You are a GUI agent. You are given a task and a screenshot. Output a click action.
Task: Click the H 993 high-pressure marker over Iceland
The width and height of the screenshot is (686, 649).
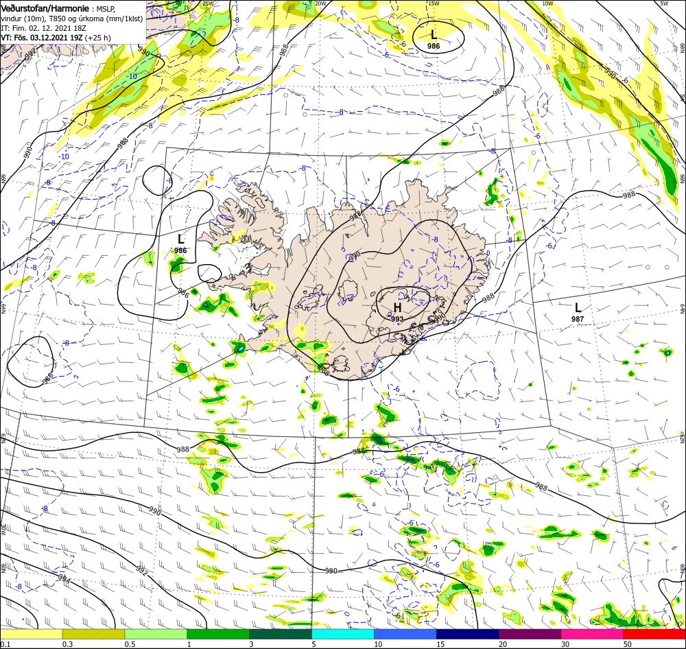pos(397,311)
